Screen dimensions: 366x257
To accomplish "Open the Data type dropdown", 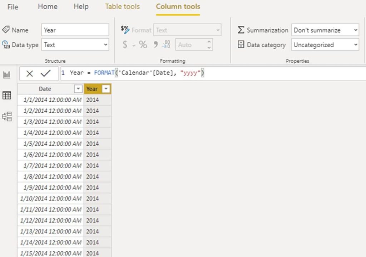I will pyautogui.click(x=105, y=44).
